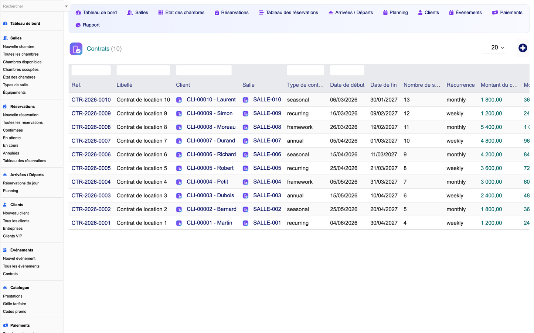The image size is (534, 333).
Task: Open contract CTR-2026-0010
Action: (x=91, y=100)
